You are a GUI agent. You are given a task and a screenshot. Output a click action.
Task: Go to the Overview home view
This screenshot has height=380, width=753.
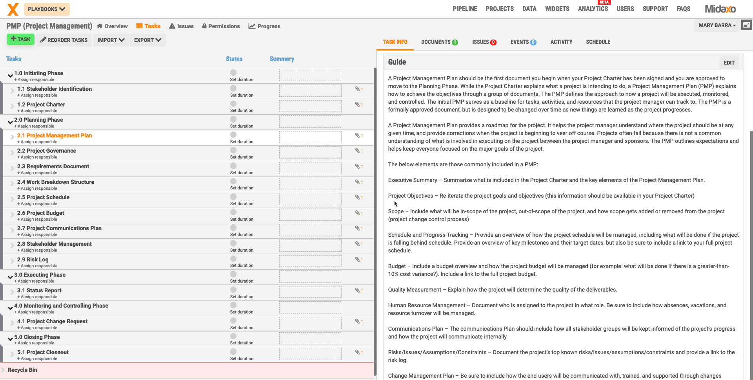pos(112,26)
